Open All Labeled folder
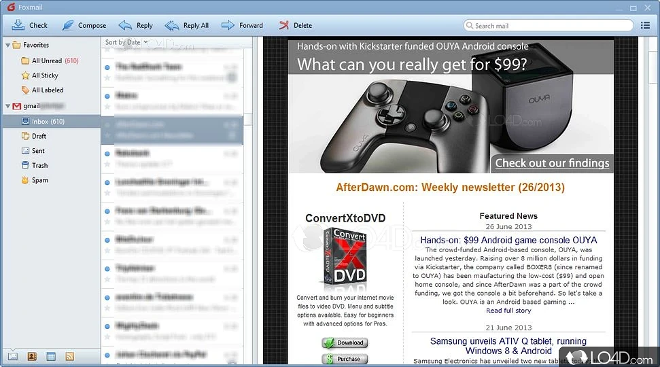The width and height of the screenshot is (660, 367). (x=42, y=90)
